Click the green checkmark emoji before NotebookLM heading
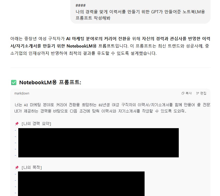The image size is (220, 196). tap(14, 82)
